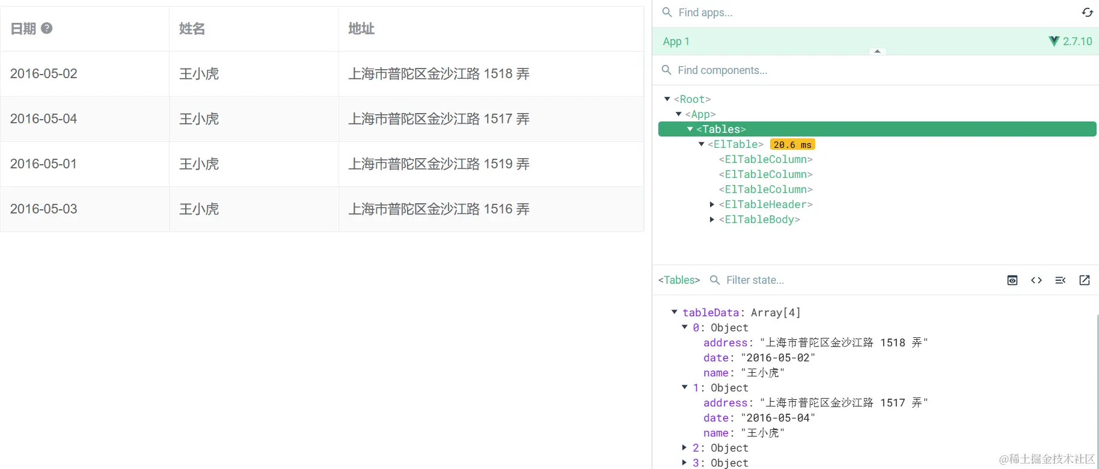Click the refresh icon next to Find apps
1099x469 pixels.
(1087, 13)
